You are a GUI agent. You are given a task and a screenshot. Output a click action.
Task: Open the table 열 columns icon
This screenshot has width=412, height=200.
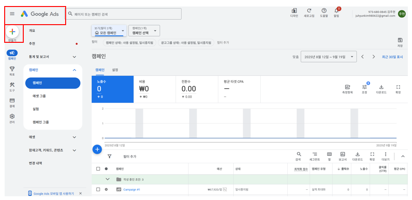click(329, 154)
